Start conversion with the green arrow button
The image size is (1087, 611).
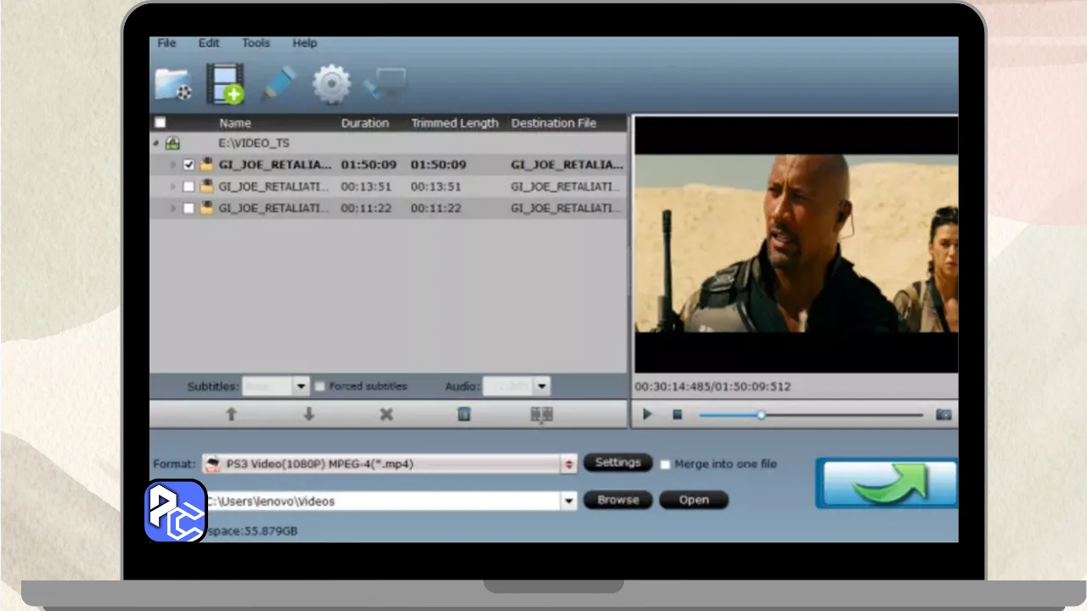pos(887,483)
